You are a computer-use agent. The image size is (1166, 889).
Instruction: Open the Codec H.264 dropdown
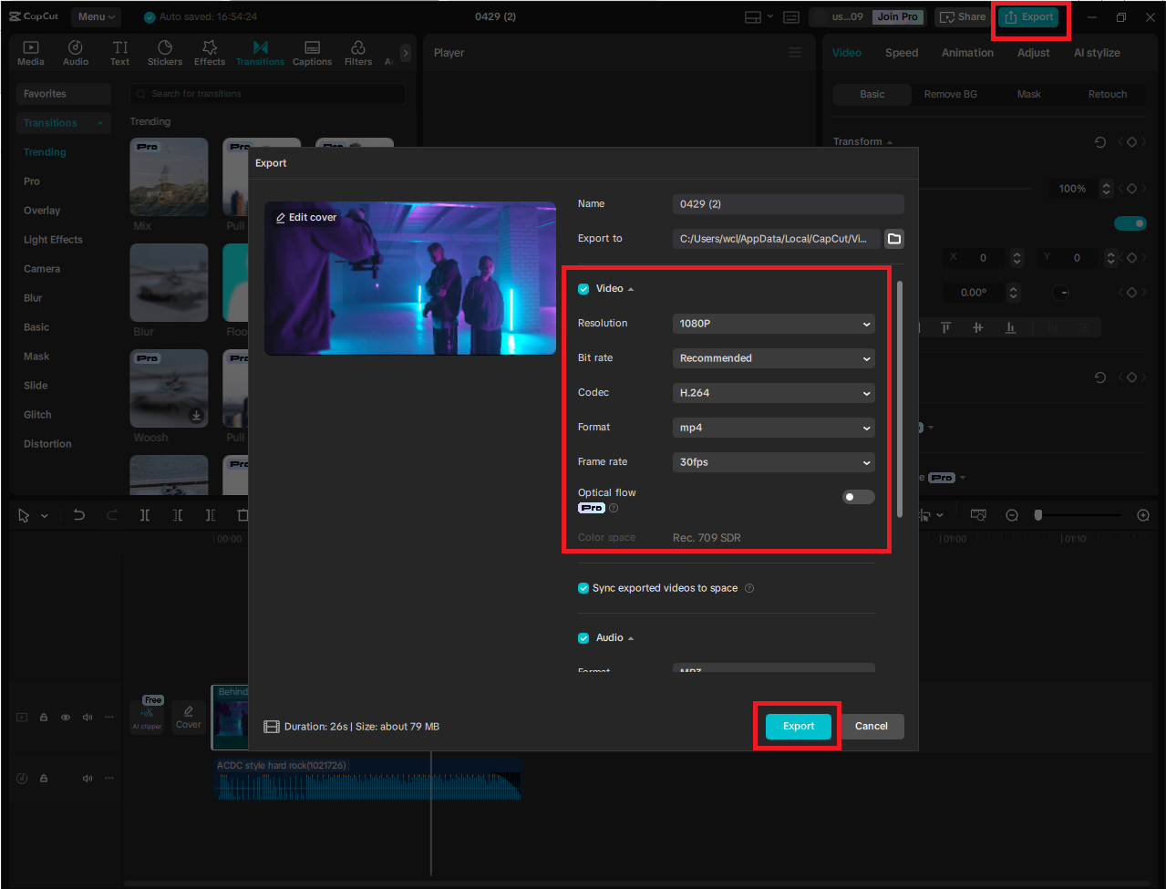[x=774, y=393]
